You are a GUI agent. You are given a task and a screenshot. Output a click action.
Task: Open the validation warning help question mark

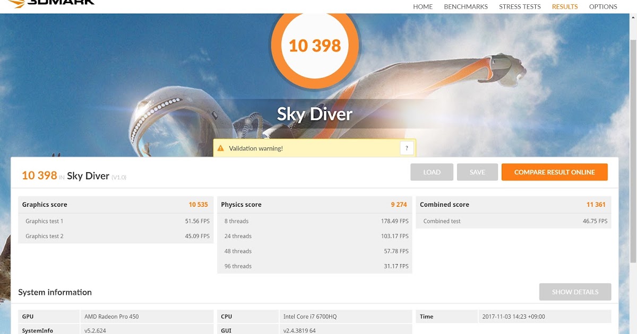point(407,148)
